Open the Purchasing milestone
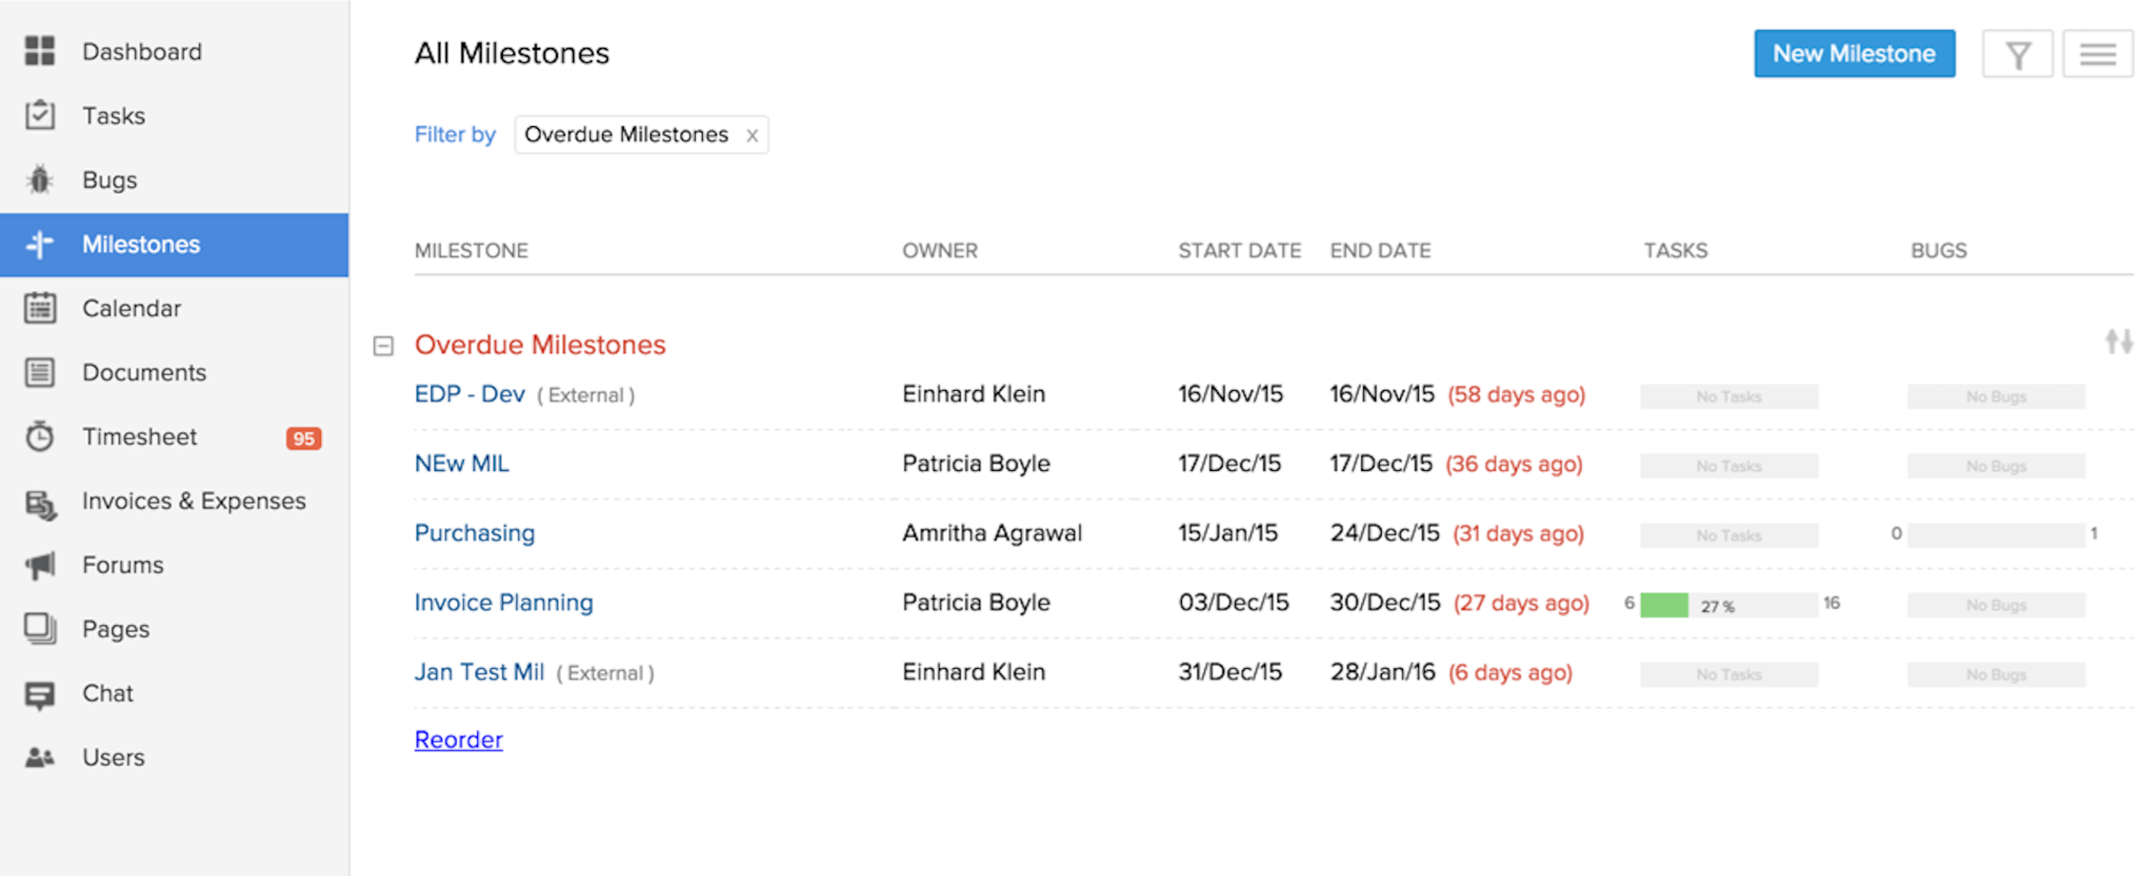The image size is (2152, 876). [x=474, y=533]
